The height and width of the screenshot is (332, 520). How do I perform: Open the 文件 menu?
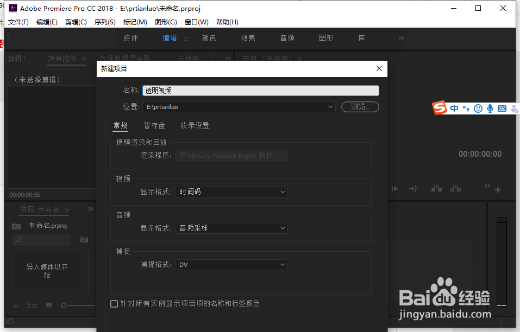(x=18, y=22)
